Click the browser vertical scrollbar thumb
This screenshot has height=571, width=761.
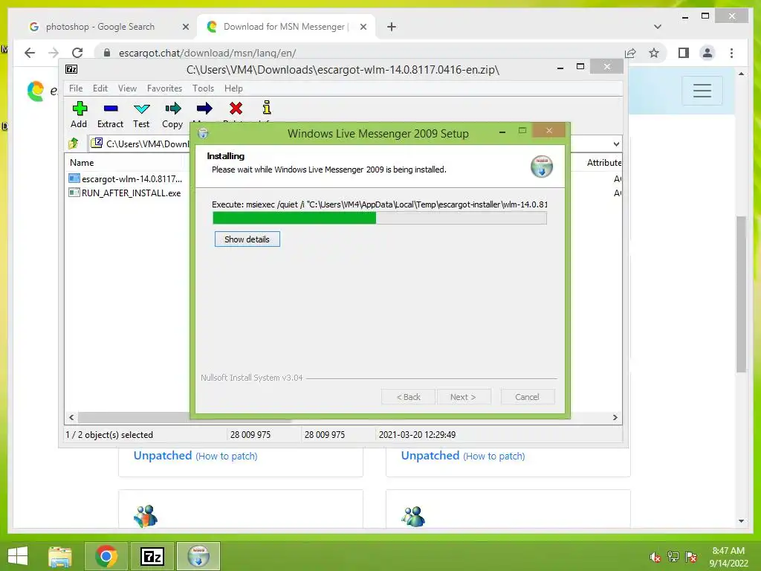pos(741,294)
